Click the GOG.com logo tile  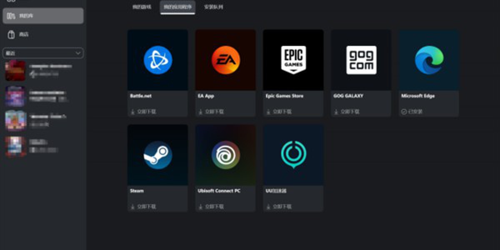pos(361,60)
